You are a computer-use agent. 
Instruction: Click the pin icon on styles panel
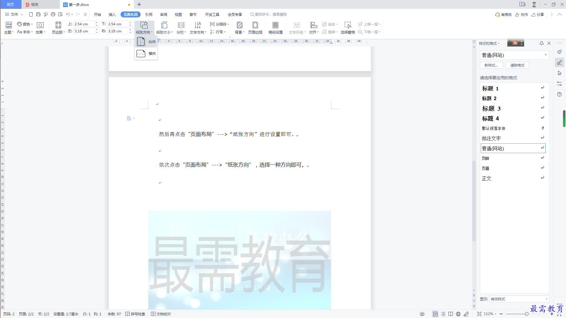(x=542, y=43)
